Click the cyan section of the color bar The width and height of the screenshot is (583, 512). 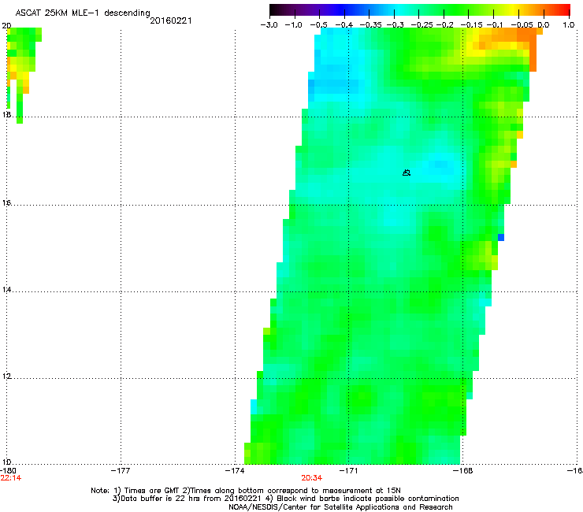(399, 9)
